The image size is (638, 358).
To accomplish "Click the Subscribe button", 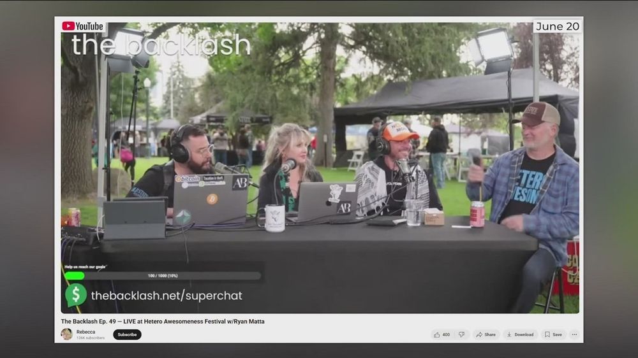I will tap(127, 334).
